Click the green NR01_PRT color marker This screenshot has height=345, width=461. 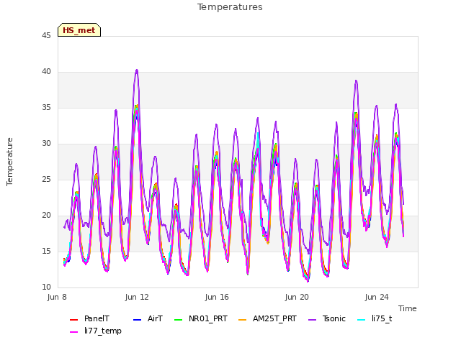178,319
